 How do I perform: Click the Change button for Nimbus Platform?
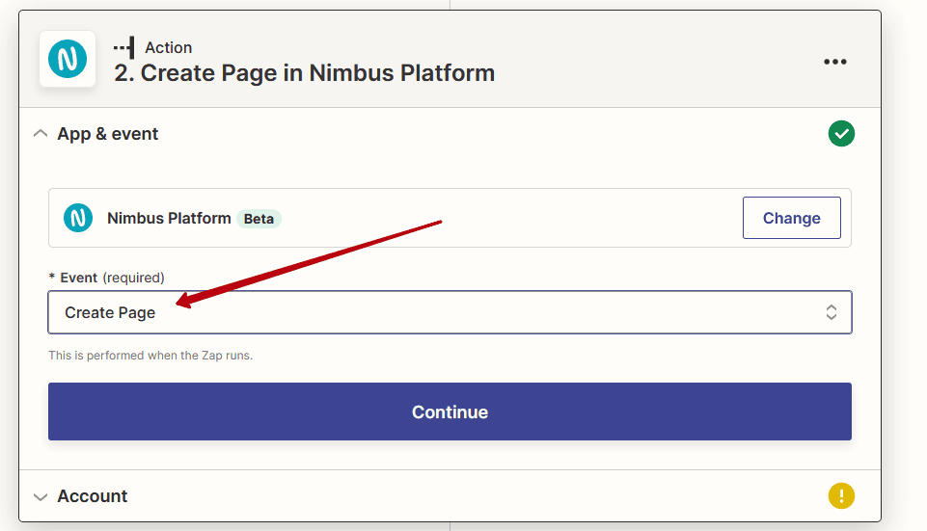click(x=792, y=218)
